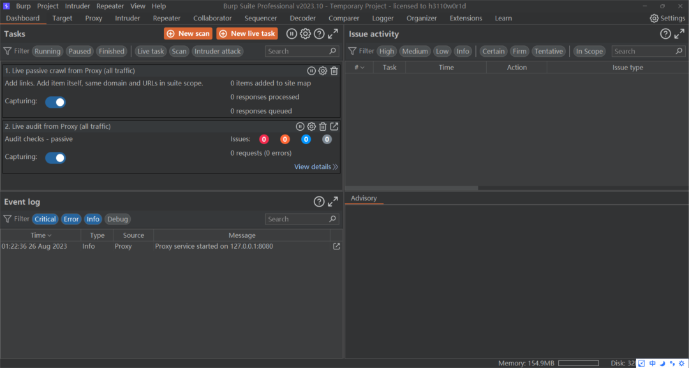
Task: Click the Issue activity search magnifier icon
Action: coord(679,51)
